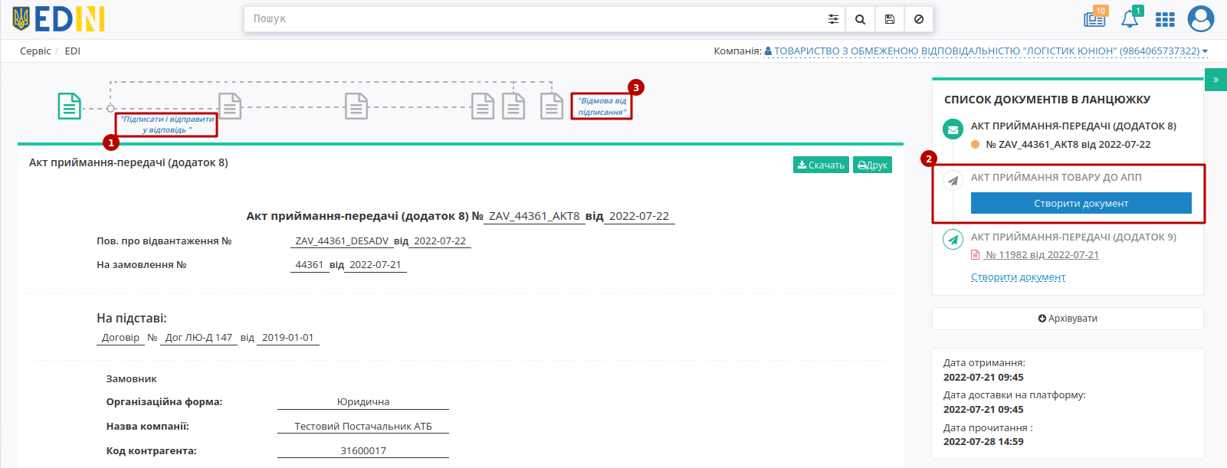Viewport: 1227px width, 468px height.
Task: Click blue Створити документ button
Action: (x=1081, y=203)
